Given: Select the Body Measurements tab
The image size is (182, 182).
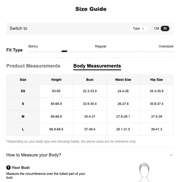Looking at the screenshot, I should point(97,66).
